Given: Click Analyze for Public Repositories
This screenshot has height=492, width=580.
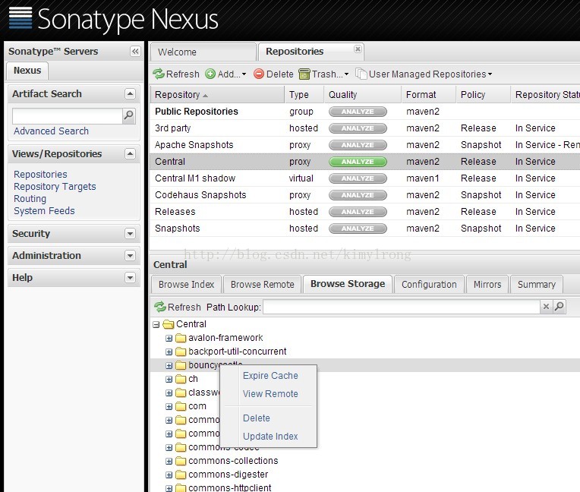Looking at the screenshot, I should (x=358, y=112).
